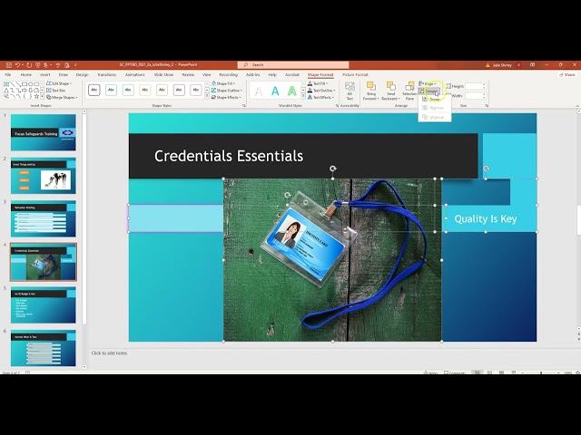Apply the first plain WordArt style A
The width and height of the screenshot is (581, 435).
click(259, 91)
